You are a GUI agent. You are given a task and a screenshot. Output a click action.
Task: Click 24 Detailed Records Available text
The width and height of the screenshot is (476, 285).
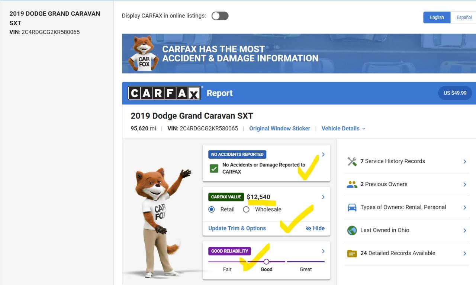tap(398, 253)
